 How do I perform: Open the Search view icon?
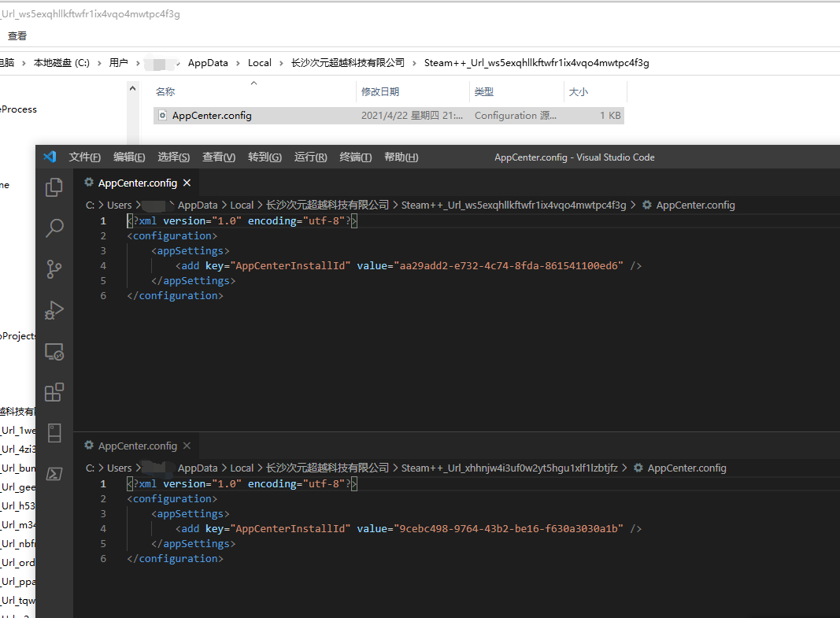(54, 228)
